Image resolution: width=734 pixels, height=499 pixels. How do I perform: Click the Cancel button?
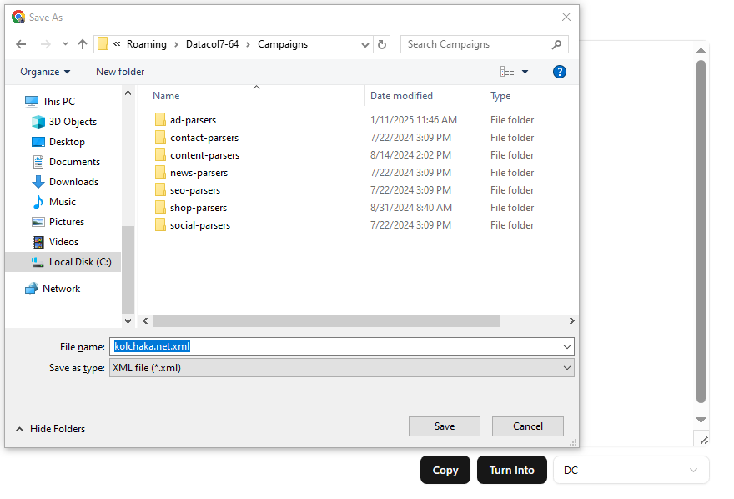coord(527,426)
